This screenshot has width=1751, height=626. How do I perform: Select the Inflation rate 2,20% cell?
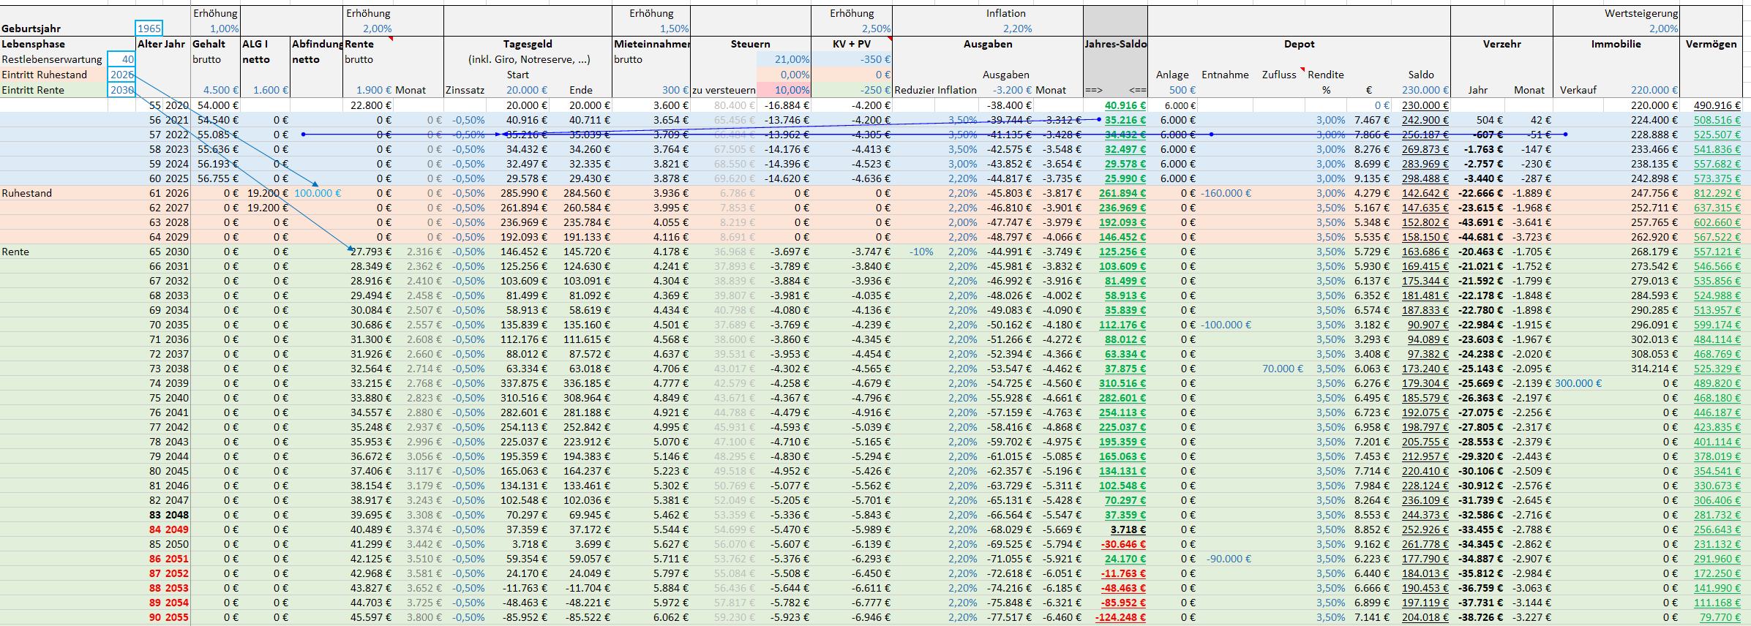(x=1016, y=29)
